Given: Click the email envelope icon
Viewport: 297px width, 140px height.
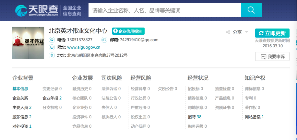Looking at the screenshot, I should click(x=104, y=40).
